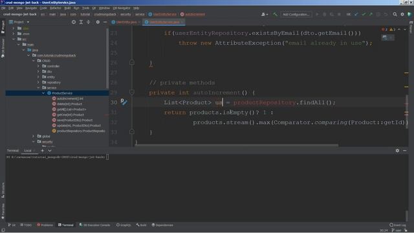The height and width of the screenshot is (233, 414).
Task: Open Search Everywhere magnifier
Action: pyautogui.click(x=395, y=14)
